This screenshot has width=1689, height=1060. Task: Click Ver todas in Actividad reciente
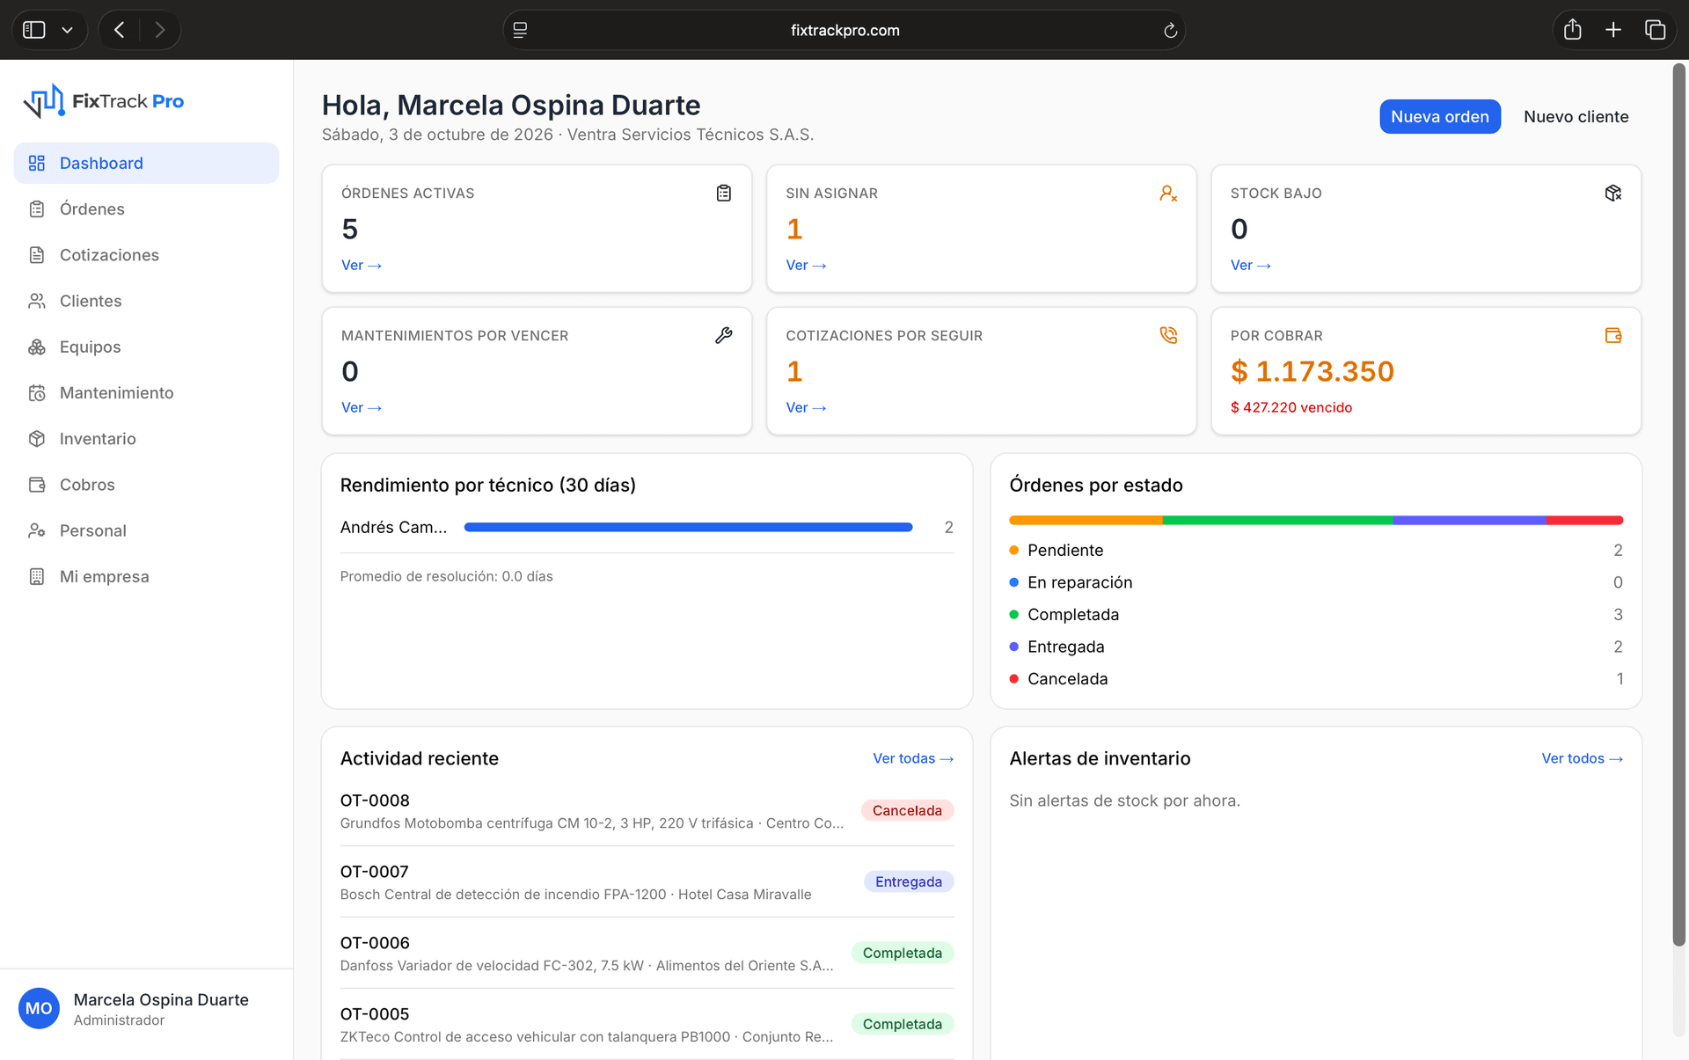(913, 758)
